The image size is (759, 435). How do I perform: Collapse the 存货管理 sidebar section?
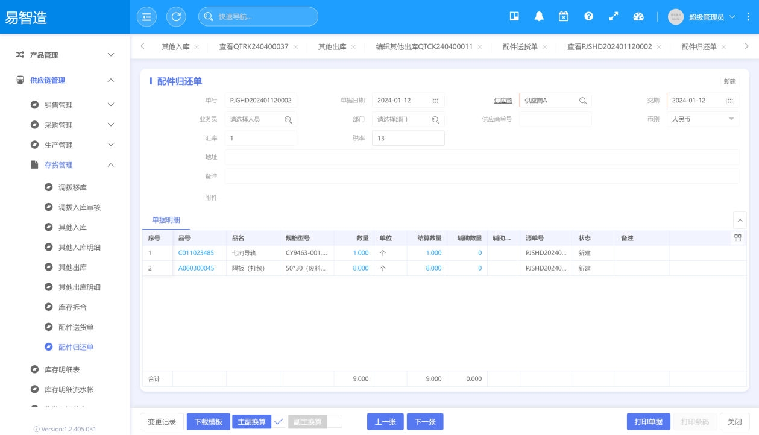110,165
